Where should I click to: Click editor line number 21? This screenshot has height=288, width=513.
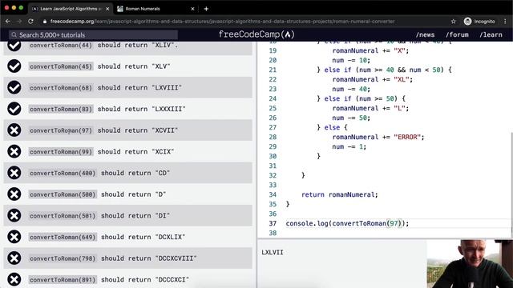[x=273, y=70]
